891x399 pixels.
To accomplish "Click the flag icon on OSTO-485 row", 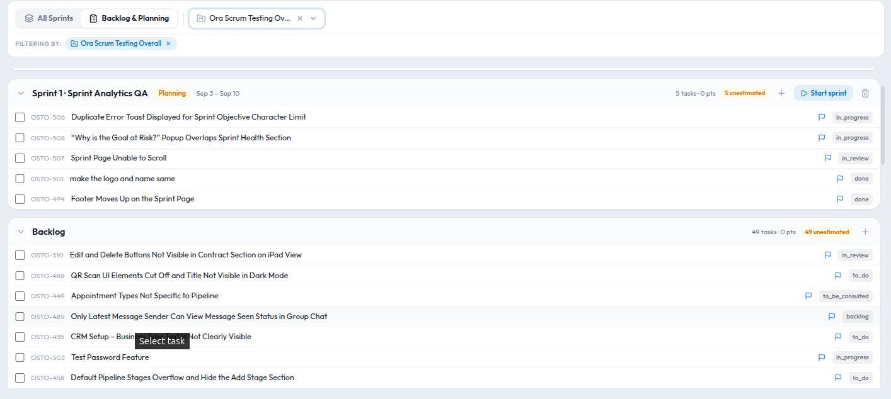I will click(832, 317).
